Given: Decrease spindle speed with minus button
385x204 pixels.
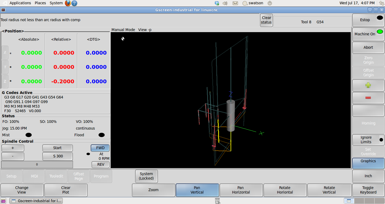Looking at the screenshot, I should pos(13,156).
